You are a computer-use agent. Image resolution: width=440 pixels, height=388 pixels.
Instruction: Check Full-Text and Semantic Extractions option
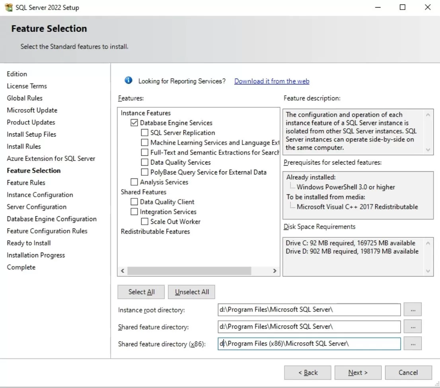point(144,152)
